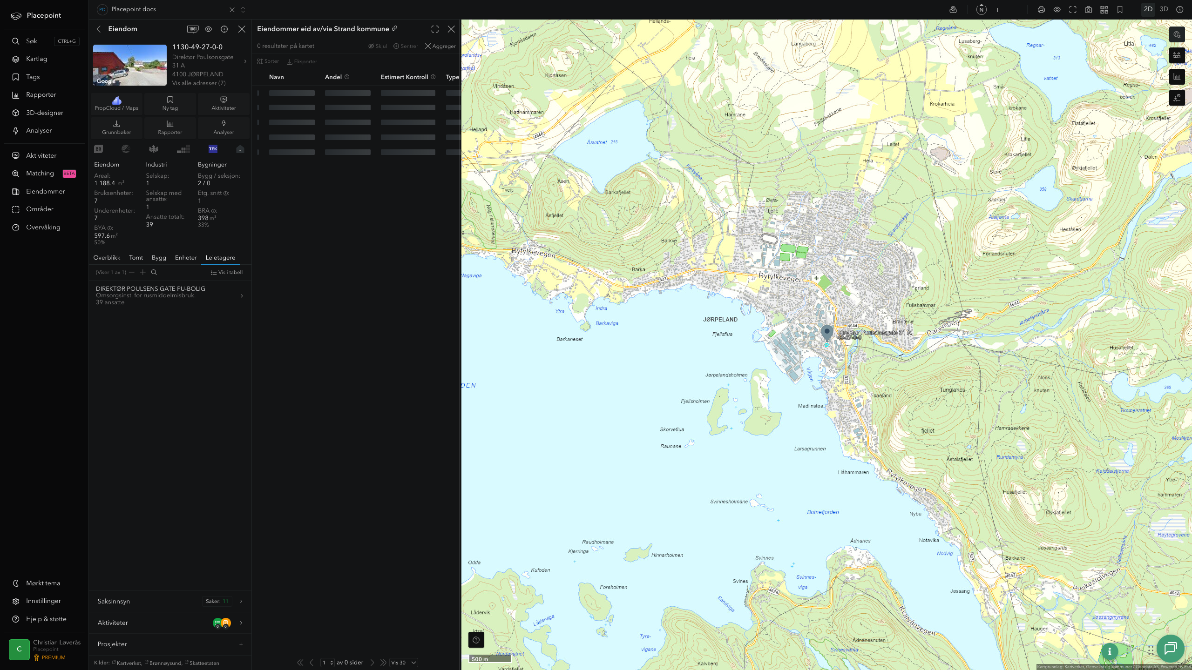Expand Aktiviteter section at bottom
The width and height of the screenshot is (1192, 670).
coord(170,623)
